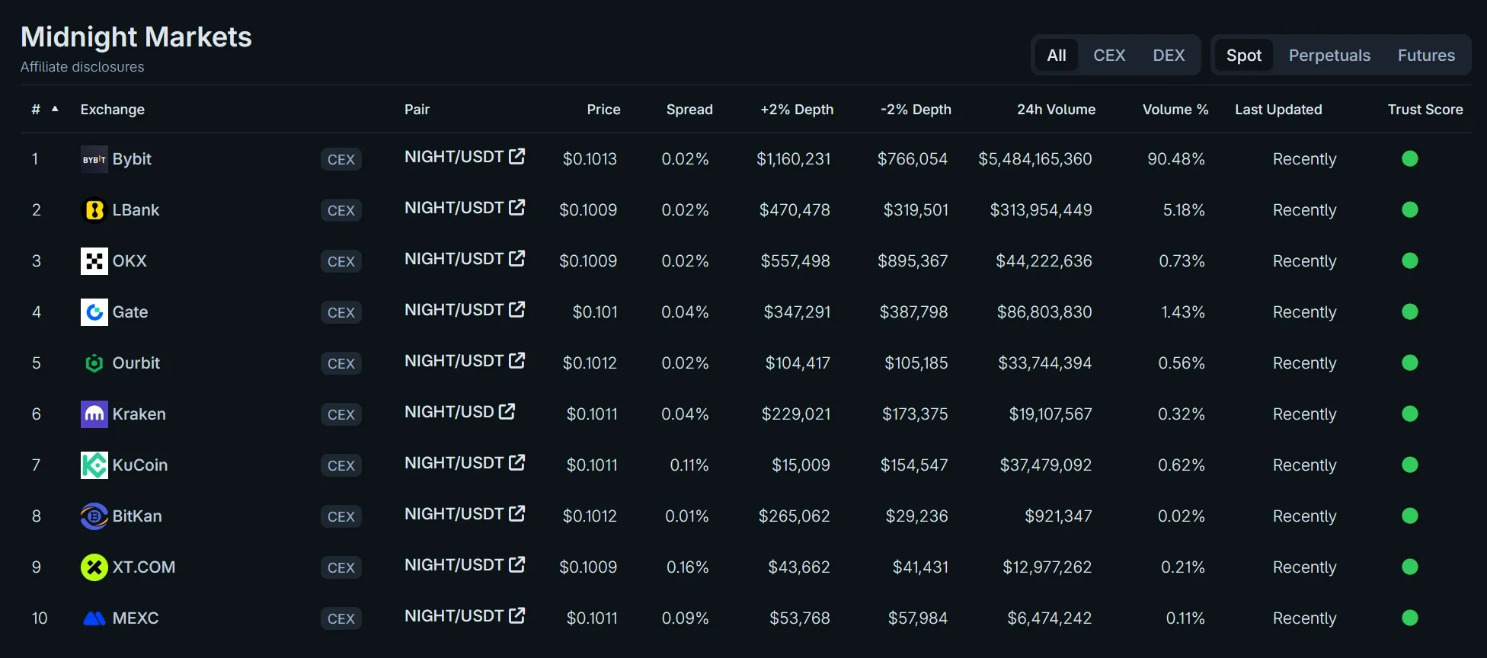Click the KuCoin exchange logo
The height and width of the screenshot is (658, 1487).
coord(94,465)
